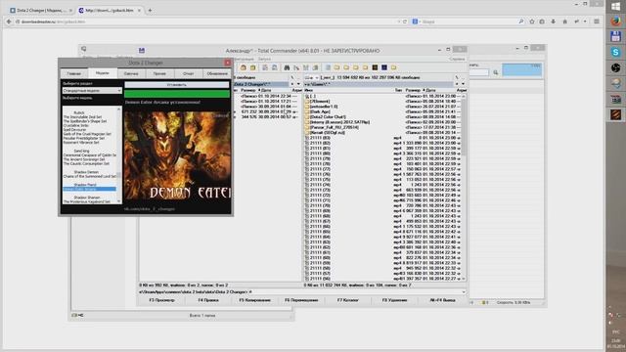Image resolution: width=626 pixels, height=352 pixels.
Task: Click the notepad icon in Total Commander toolbar
Action: point(328,67)
